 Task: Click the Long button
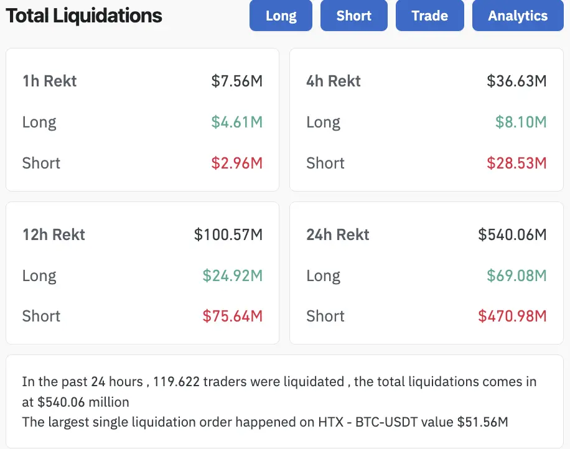coord(281,16)
